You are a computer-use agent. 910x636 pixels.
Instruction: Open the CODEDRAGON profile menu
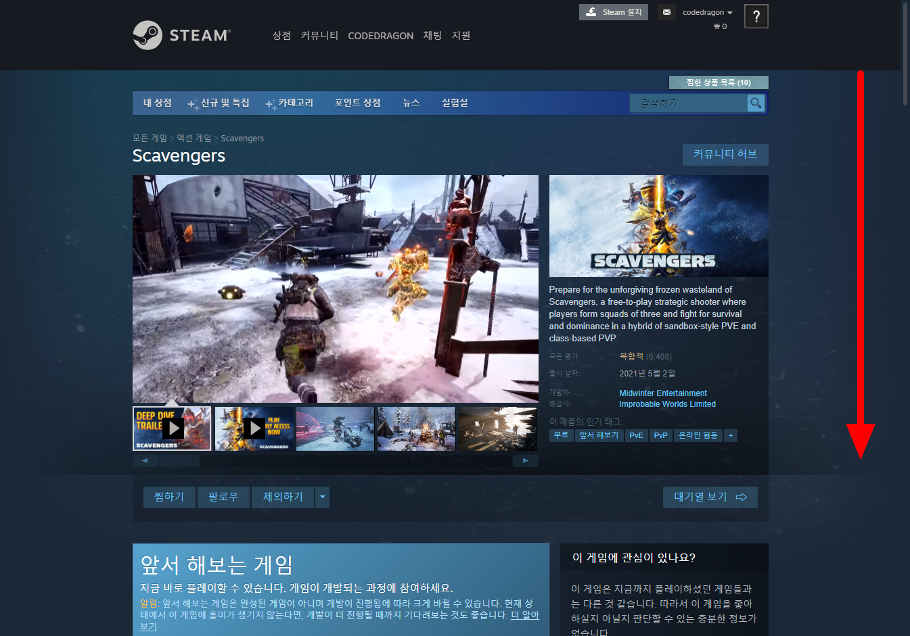[x=380, y=36]
